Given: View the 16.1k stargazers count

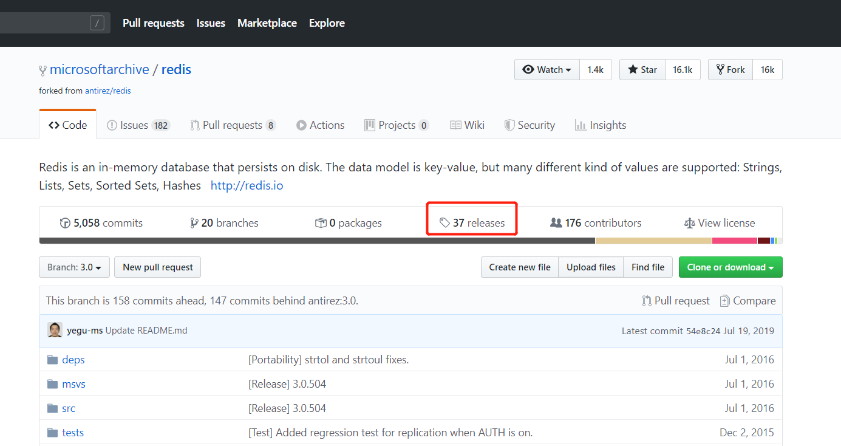Looking at the screenshot, I should (683, 70).
